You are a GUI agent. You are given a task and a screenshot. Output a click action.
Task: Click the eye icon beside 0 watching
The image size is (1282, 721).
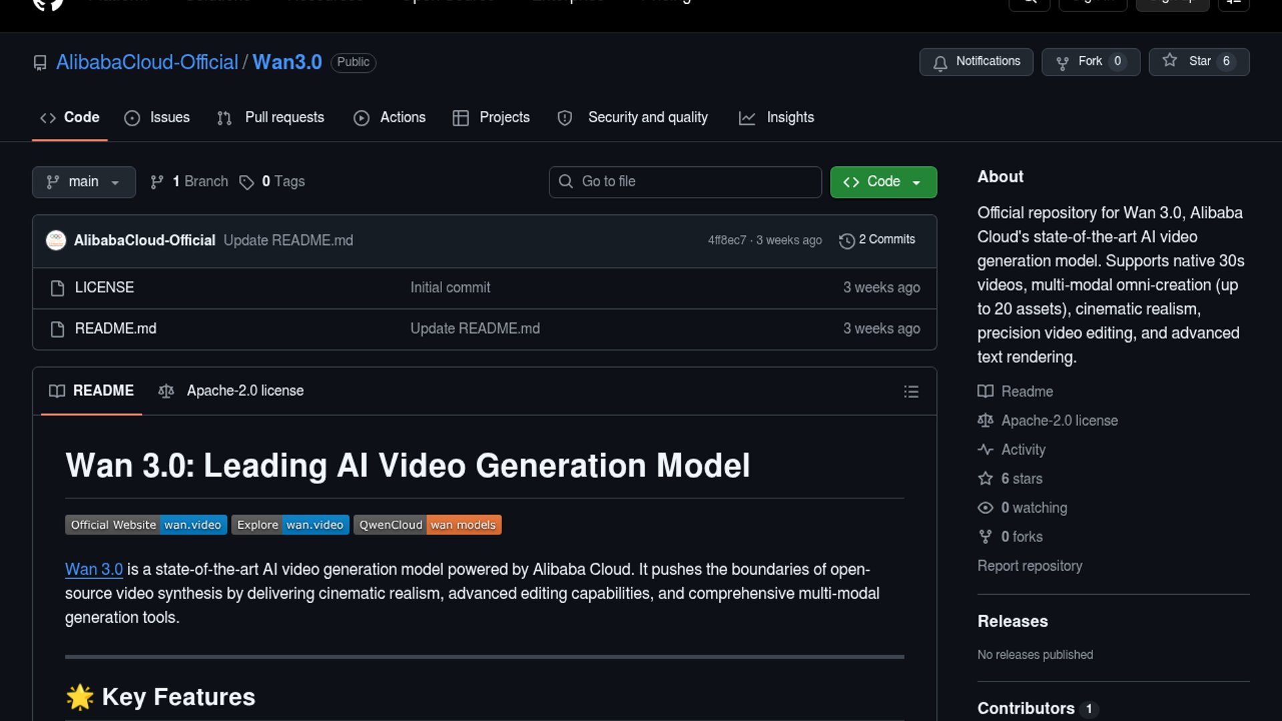point(986,508)
